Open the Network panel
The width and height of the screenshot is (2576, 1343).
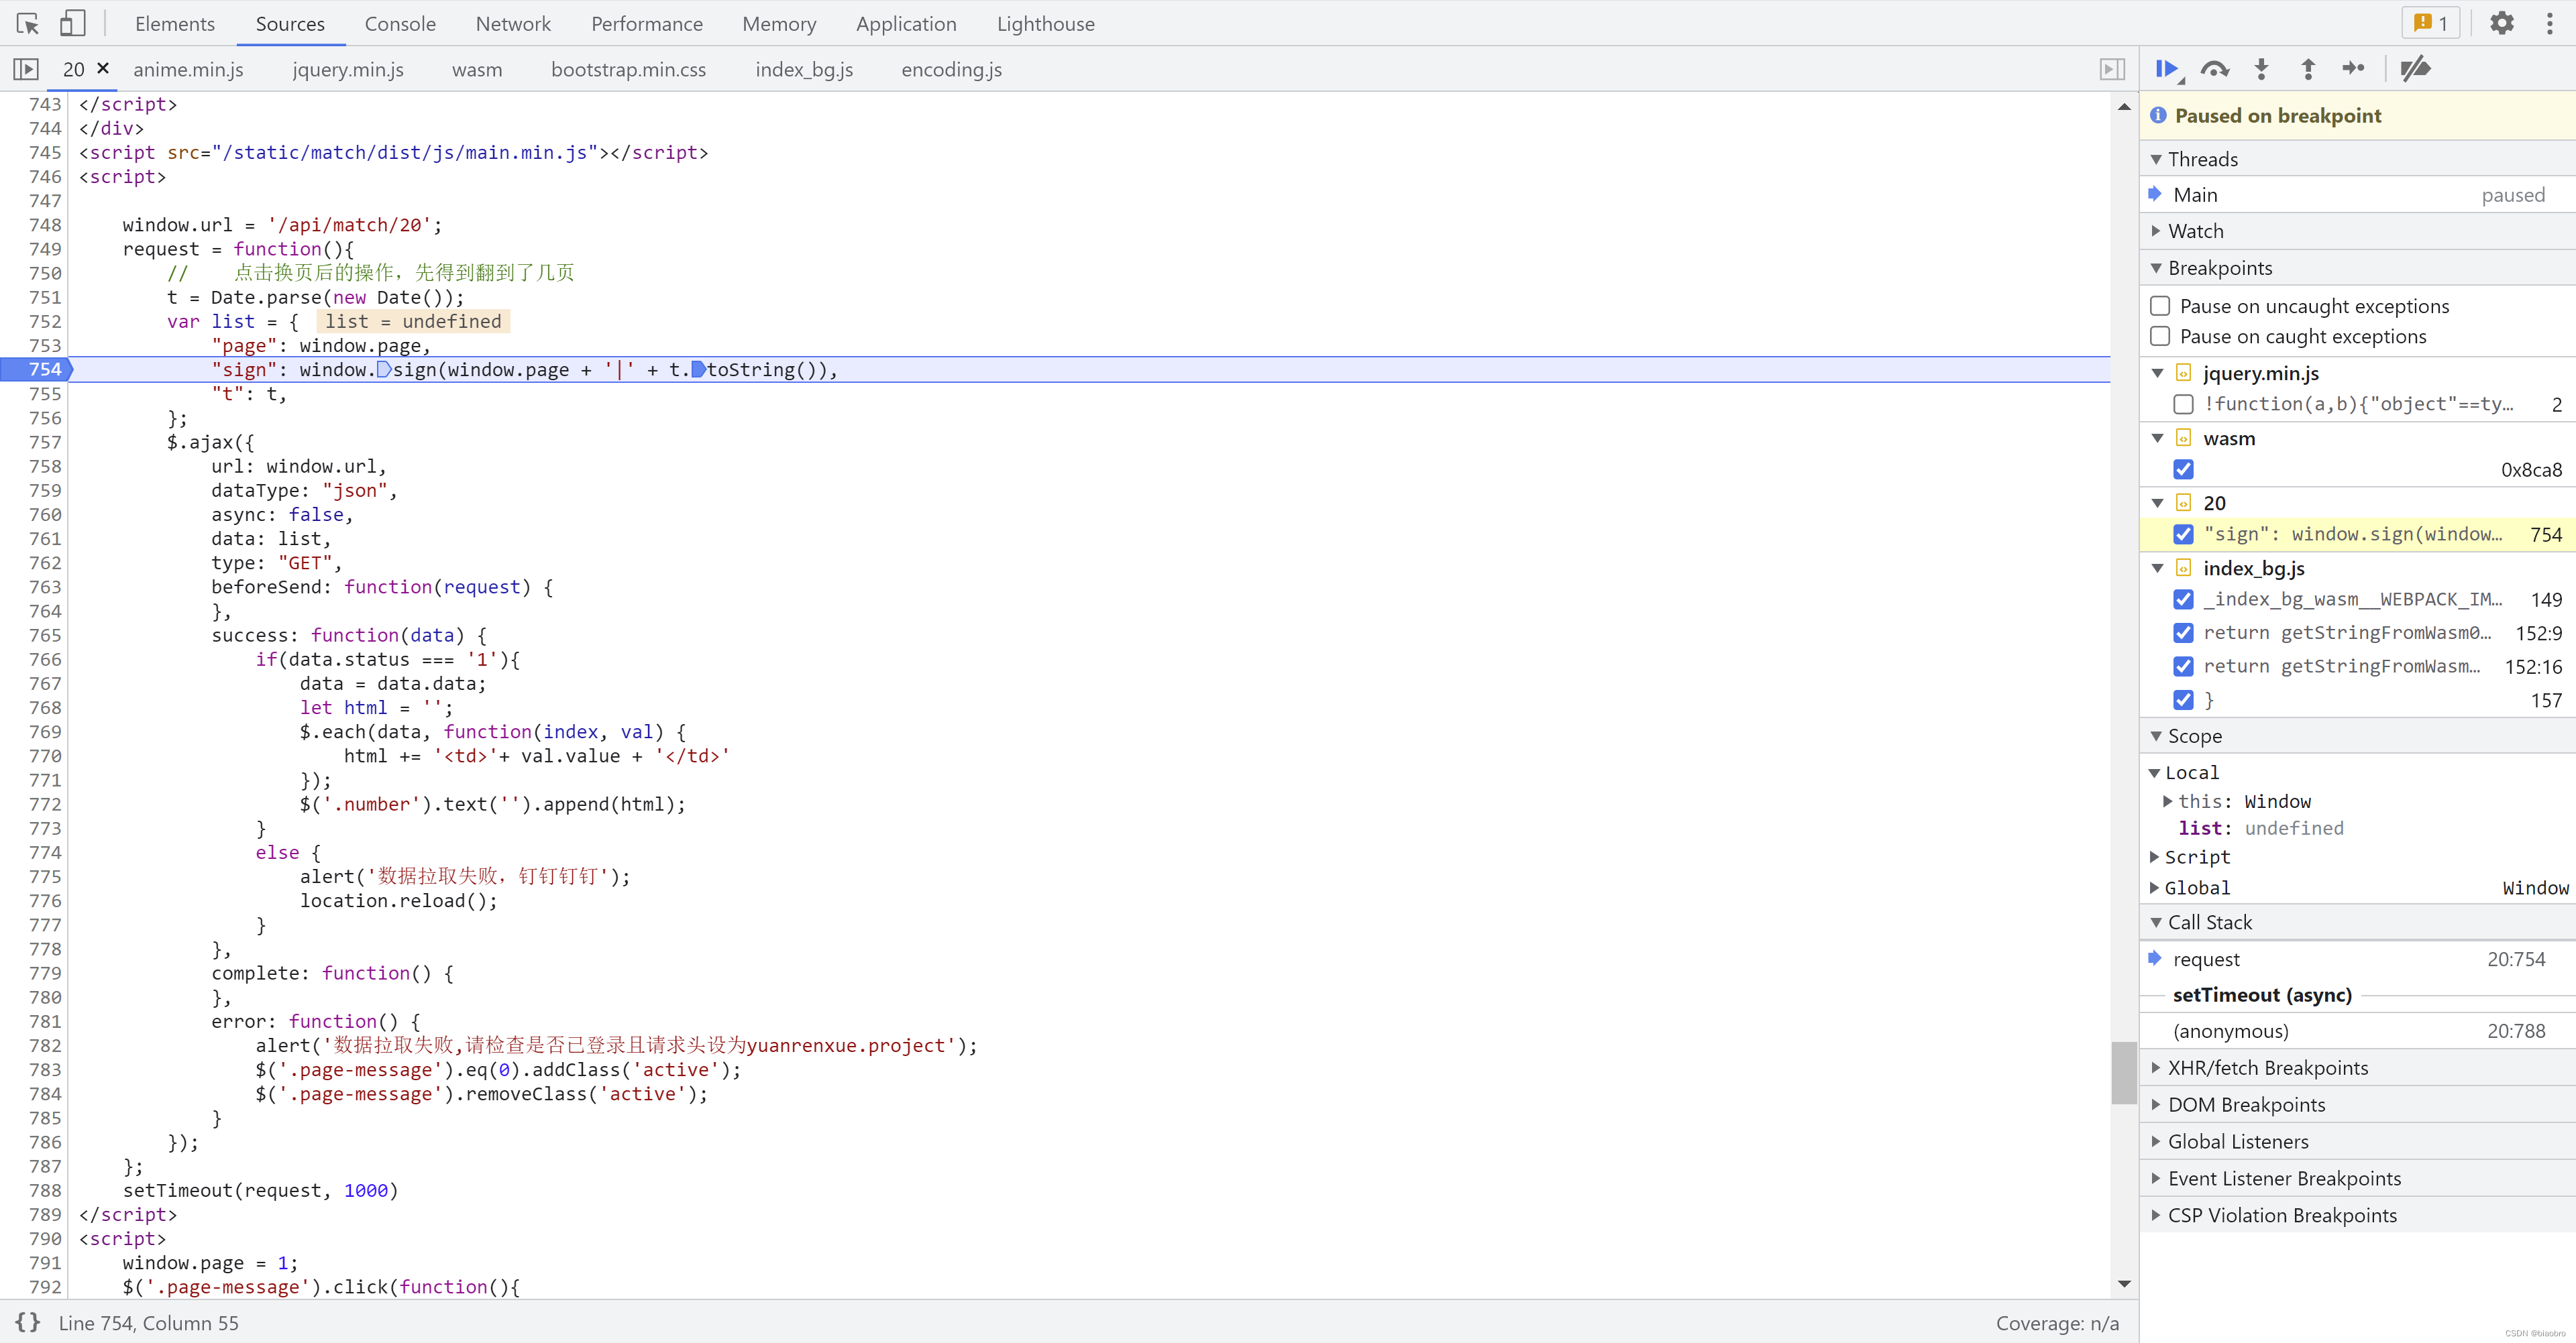point(513,23)
